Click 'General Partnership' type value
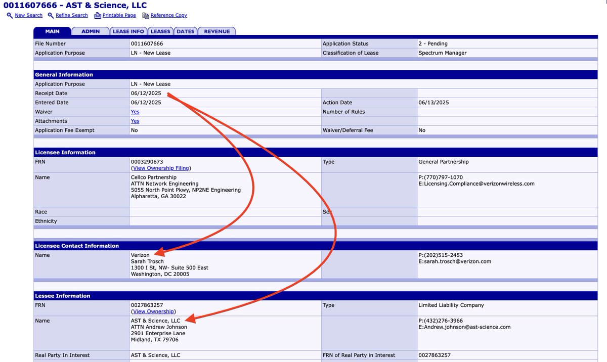 (x=444, y=162)
